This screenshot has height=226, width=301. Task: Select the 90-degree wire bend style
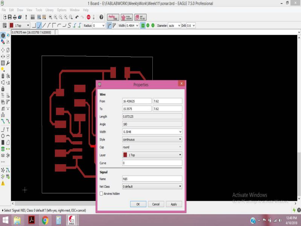tap(34, 25)
